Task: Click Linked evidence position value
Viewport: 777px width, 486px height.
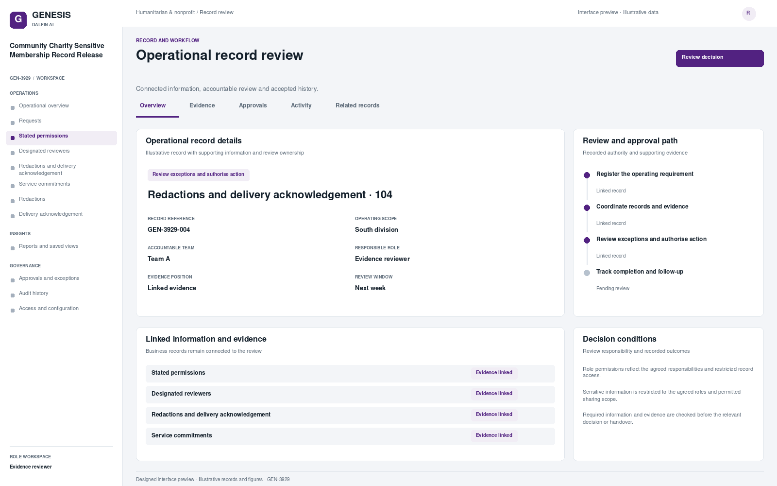Action: pos(172,288)
